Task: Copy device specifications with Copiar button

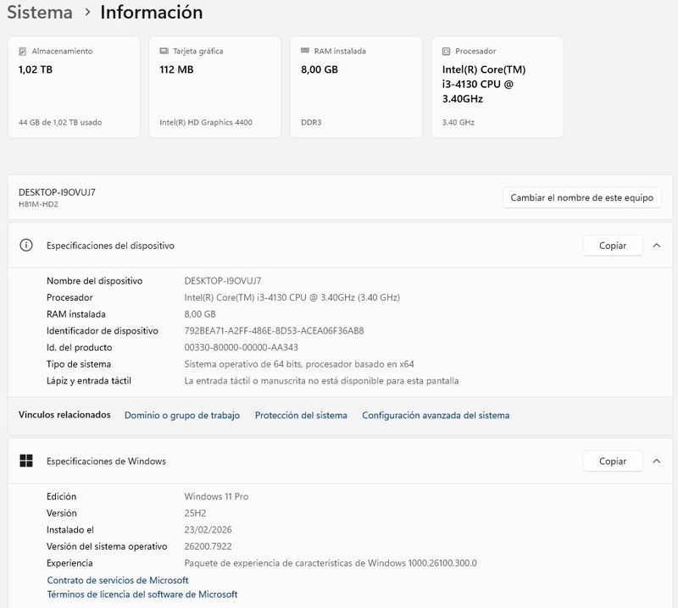Action: click(x=613, y=246)
